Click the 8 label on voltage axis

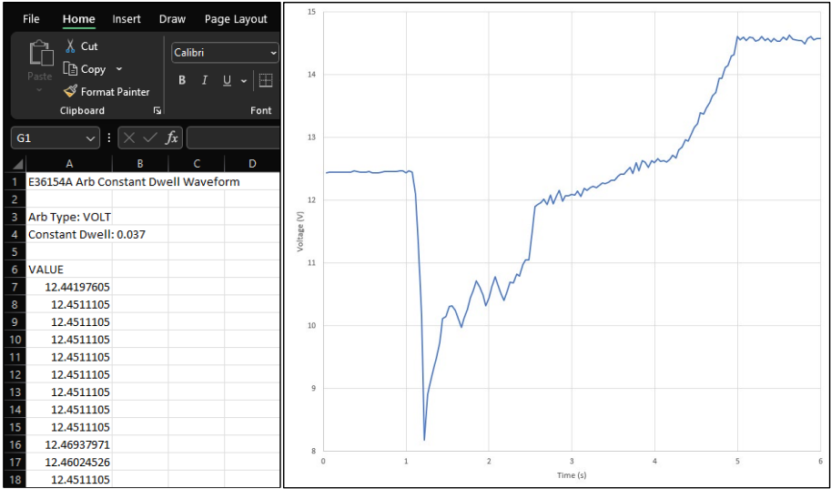[x=314, y=452]
